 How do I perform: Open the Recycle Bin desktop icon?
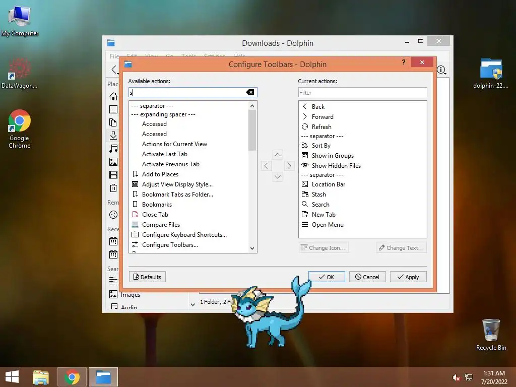(x=491, y=334)
